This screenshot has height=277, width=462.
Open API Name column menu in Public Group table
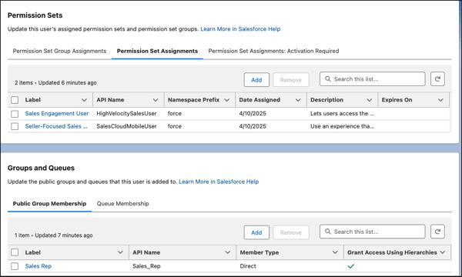pos(227,252)
